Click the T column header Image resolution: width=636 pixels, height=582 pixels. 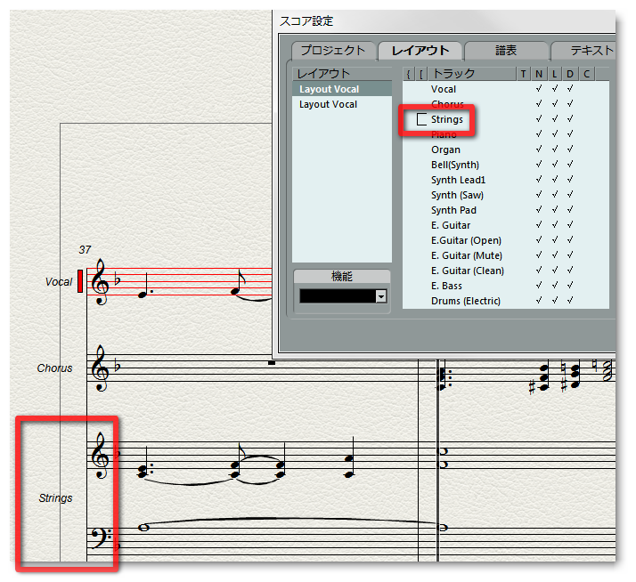(523, 74)
